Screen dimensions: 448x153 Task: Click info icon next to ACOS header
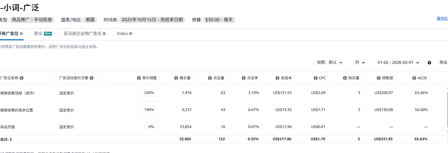point(414,78)
